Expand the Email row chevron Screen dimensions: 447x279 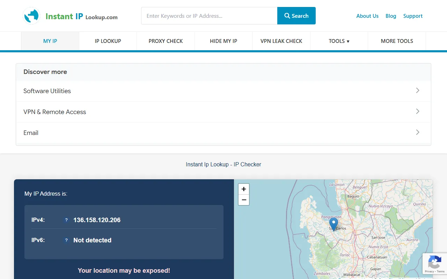point(417,133)
